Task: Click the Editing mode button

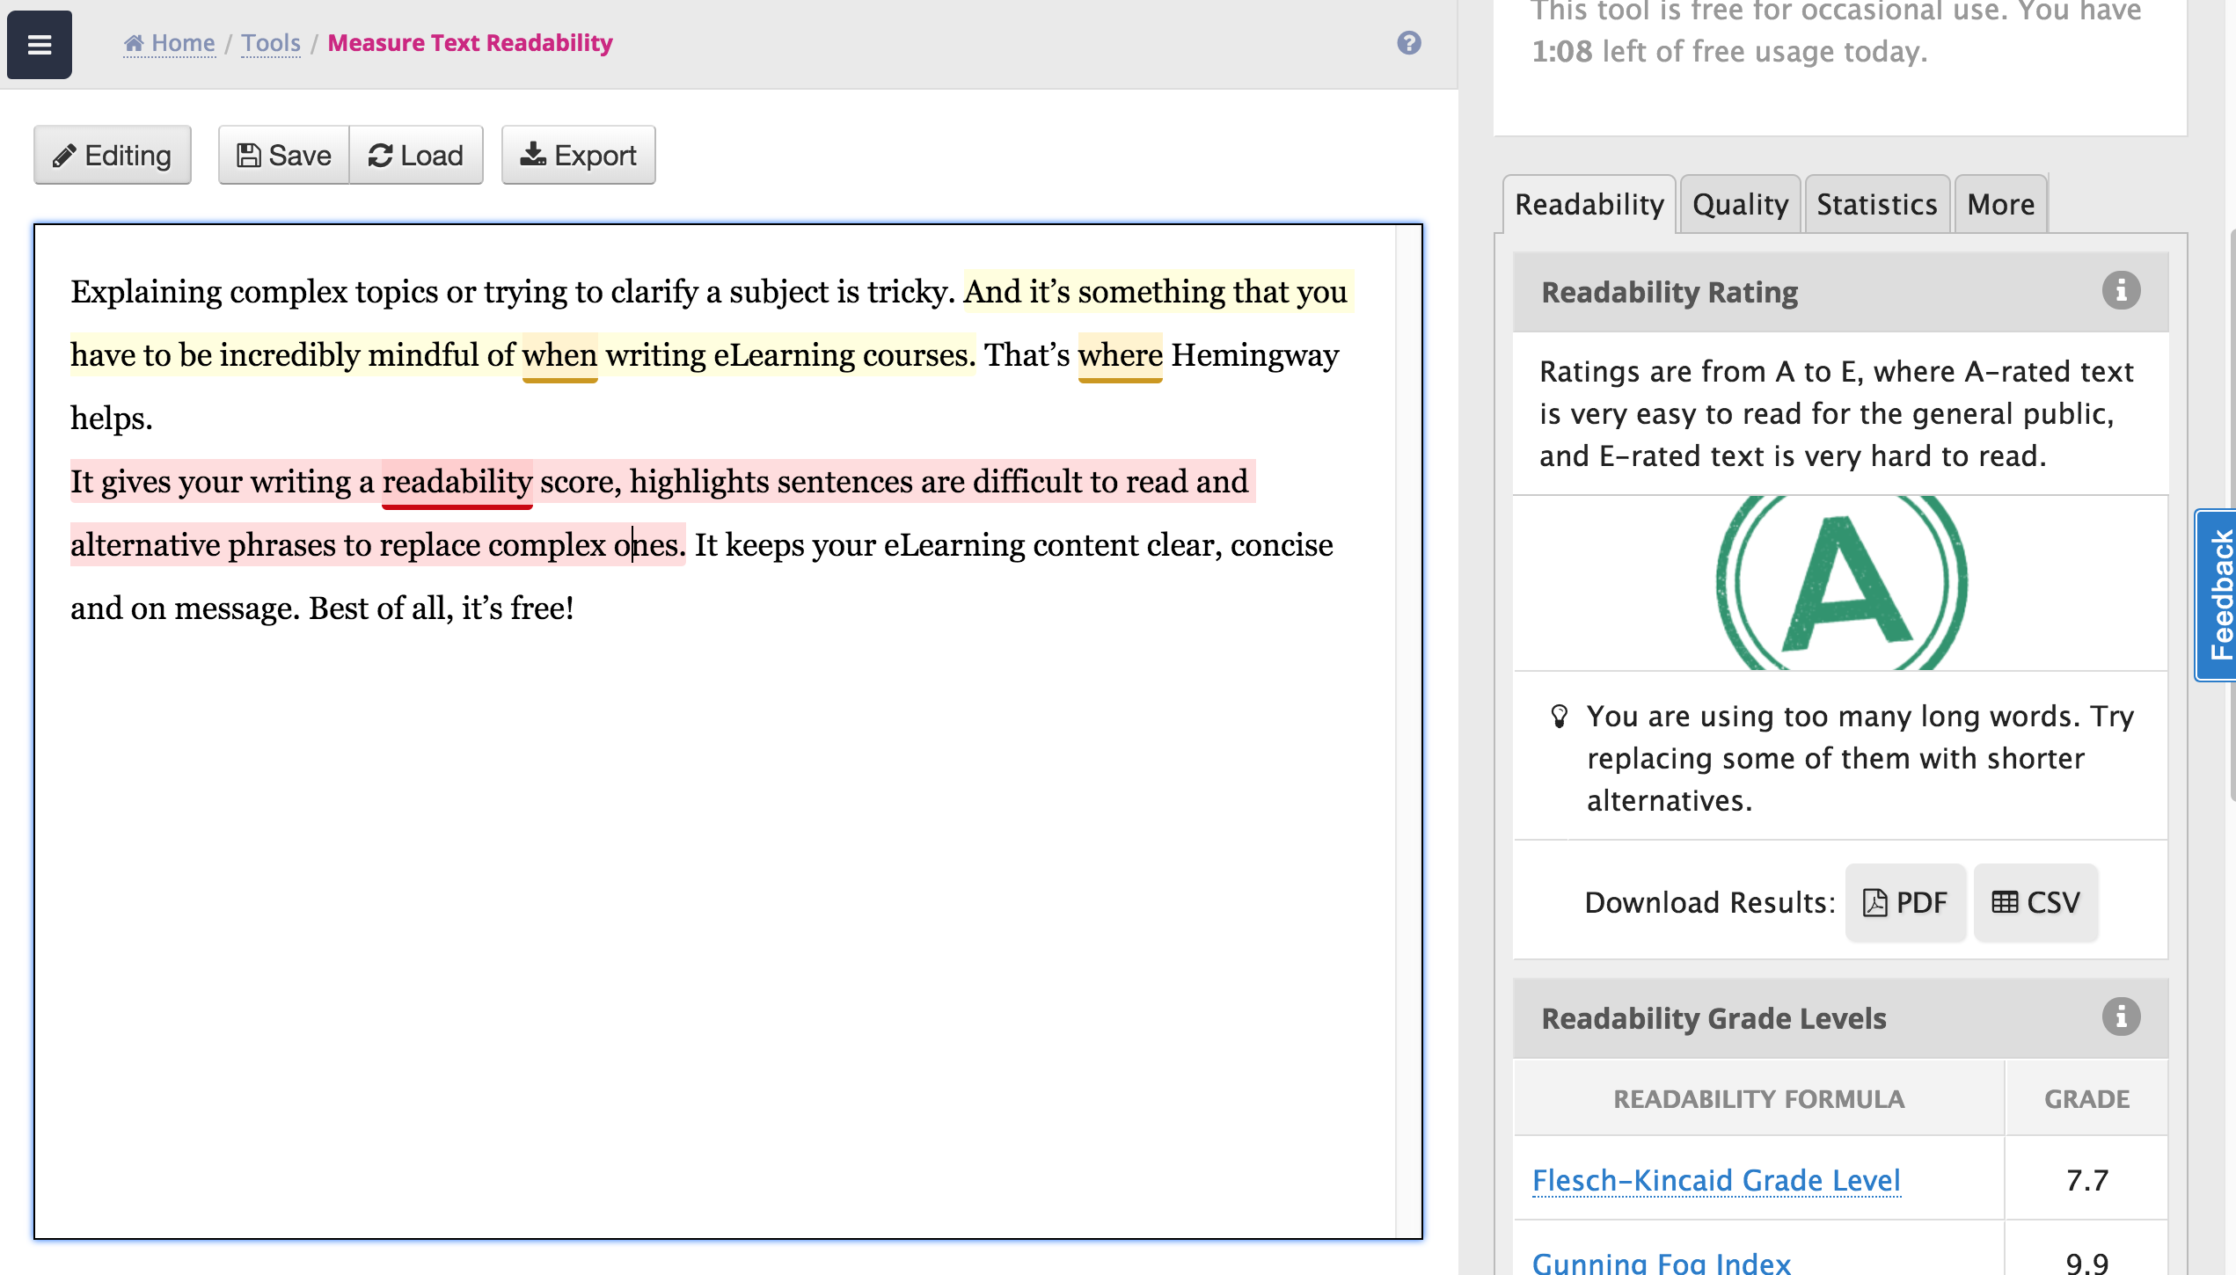Action: point(113,155)
